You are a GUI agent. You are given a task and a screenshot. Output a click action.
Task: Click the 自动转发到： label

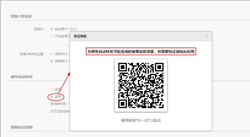60,104
